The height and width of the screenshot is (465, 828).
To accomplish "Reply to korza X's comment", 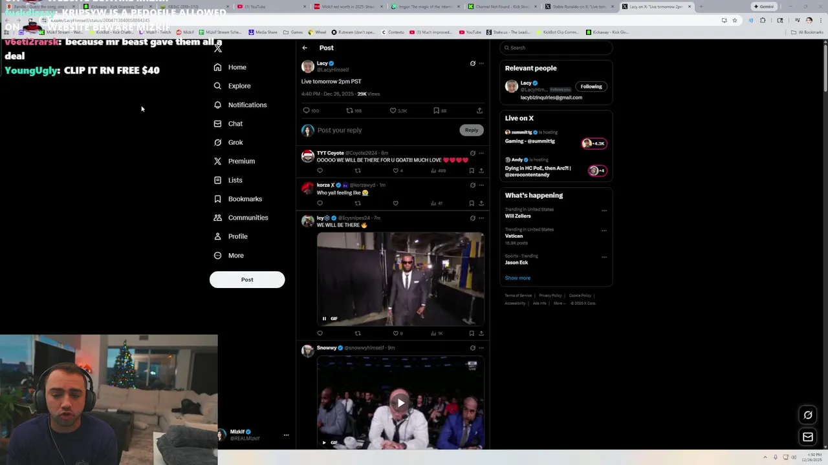I will (320, 203).
